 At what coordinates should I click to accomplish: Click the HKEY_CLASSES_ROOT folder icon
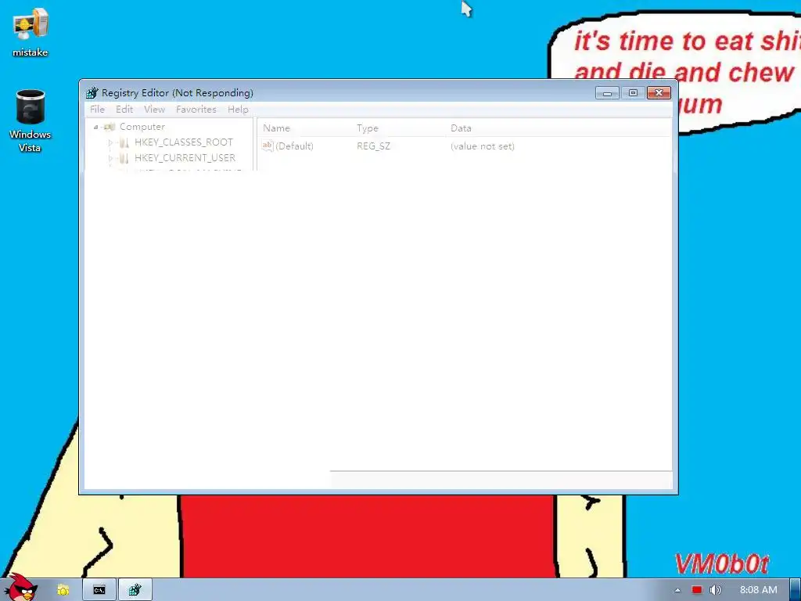tap(124, 142)
